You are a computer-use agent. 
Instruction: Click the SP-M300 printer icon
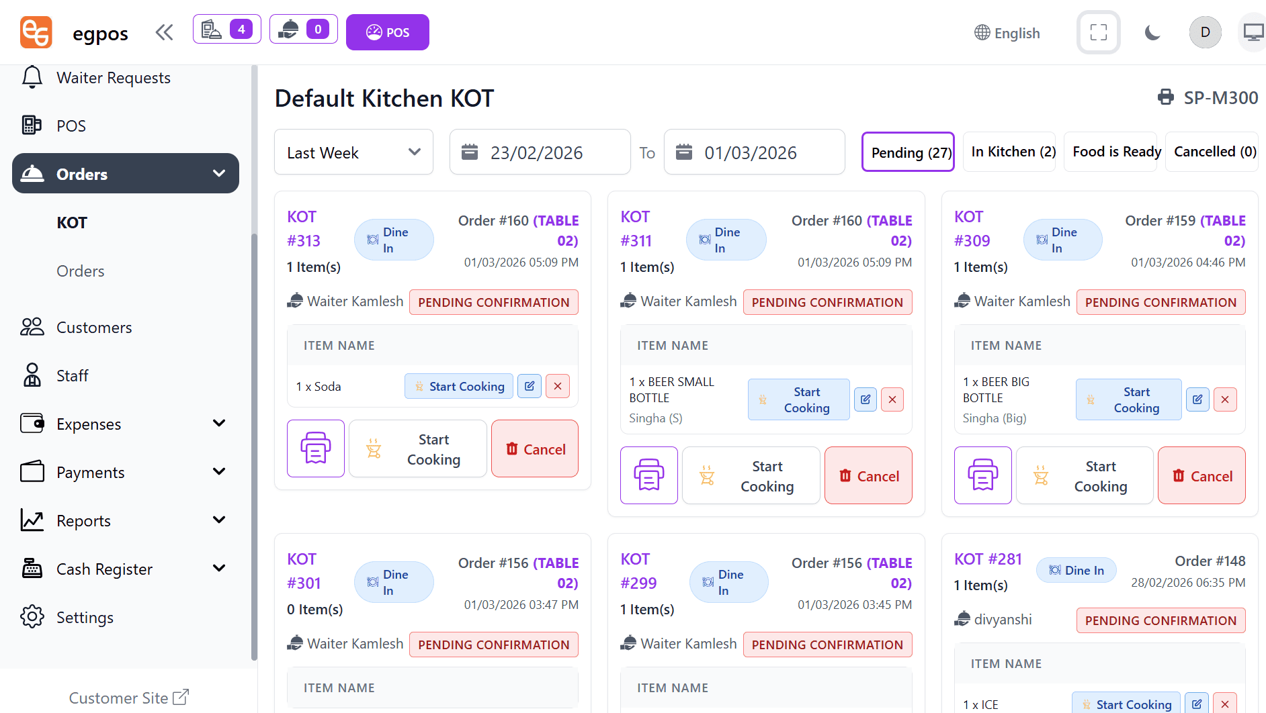[x=1166, y=98]
